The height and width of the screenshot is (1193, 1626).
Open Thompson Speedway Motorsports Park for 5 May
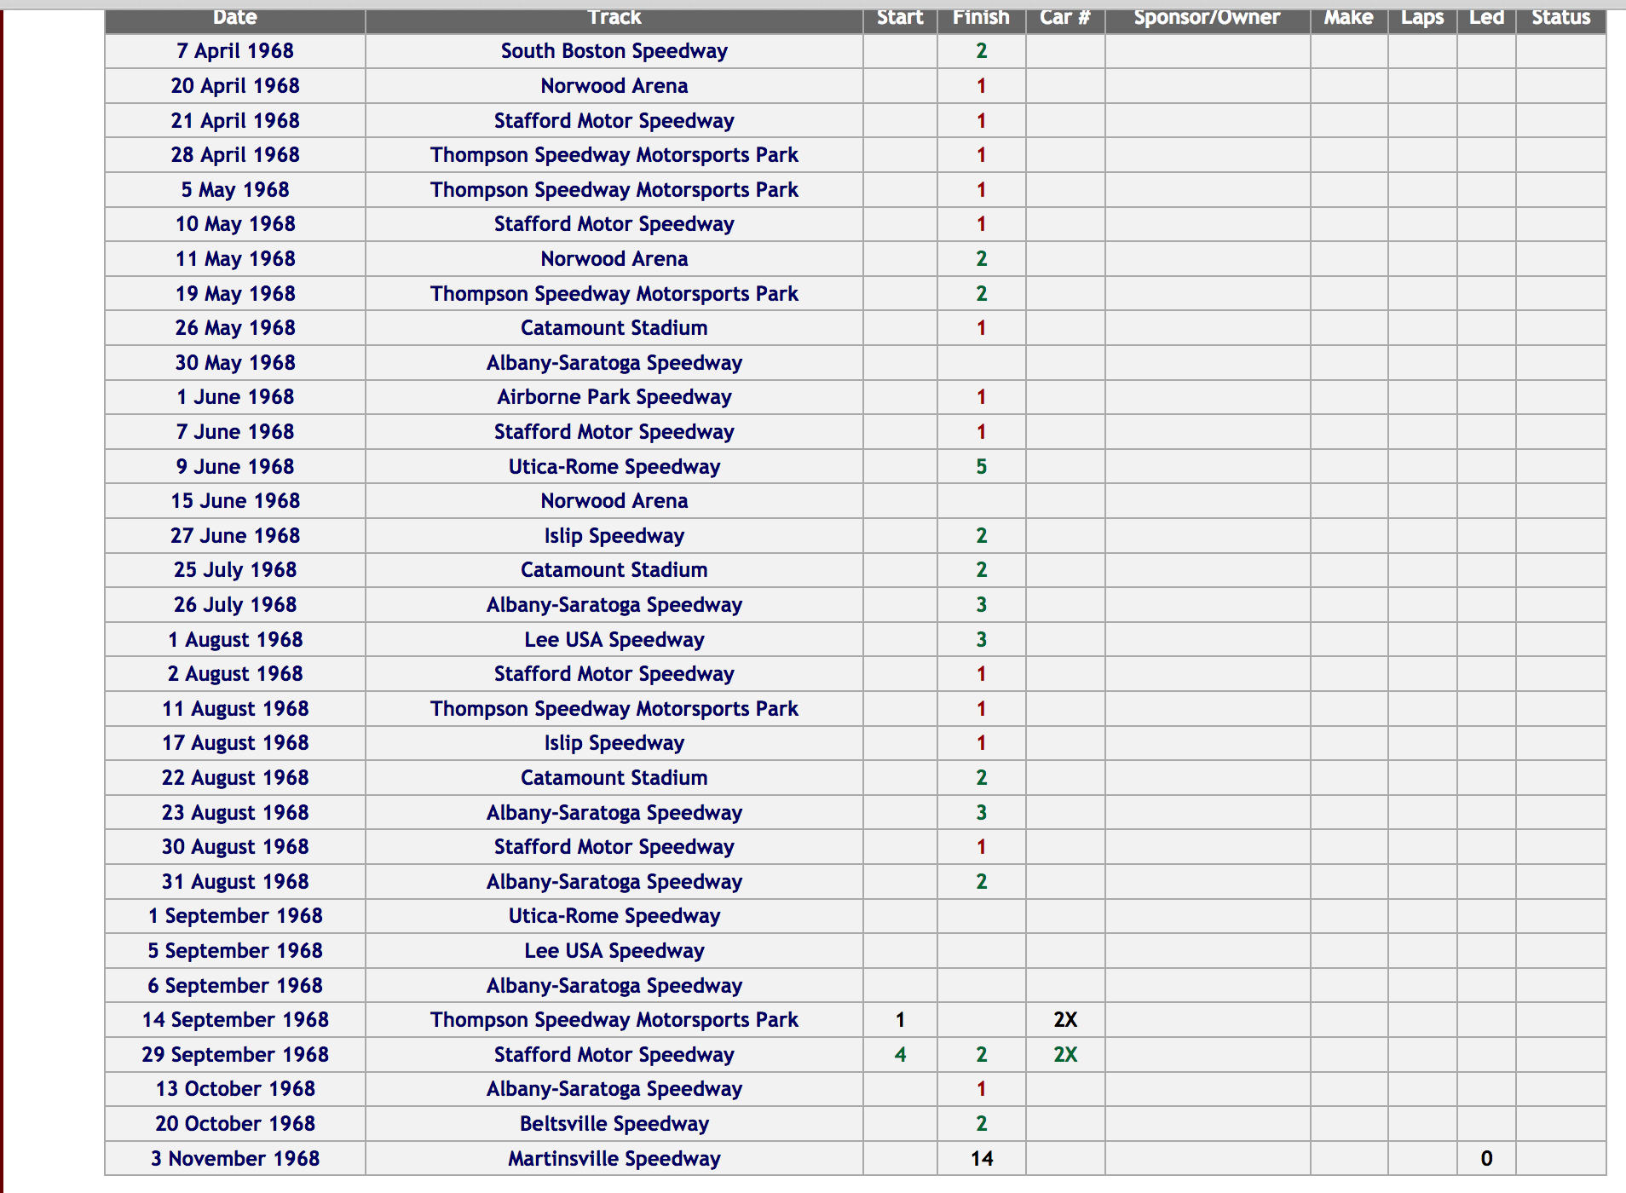[x=614, y=190]
